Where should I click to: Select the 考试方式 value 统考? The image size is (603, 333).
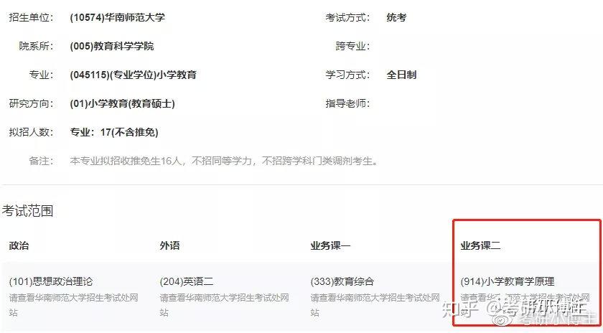396,17
